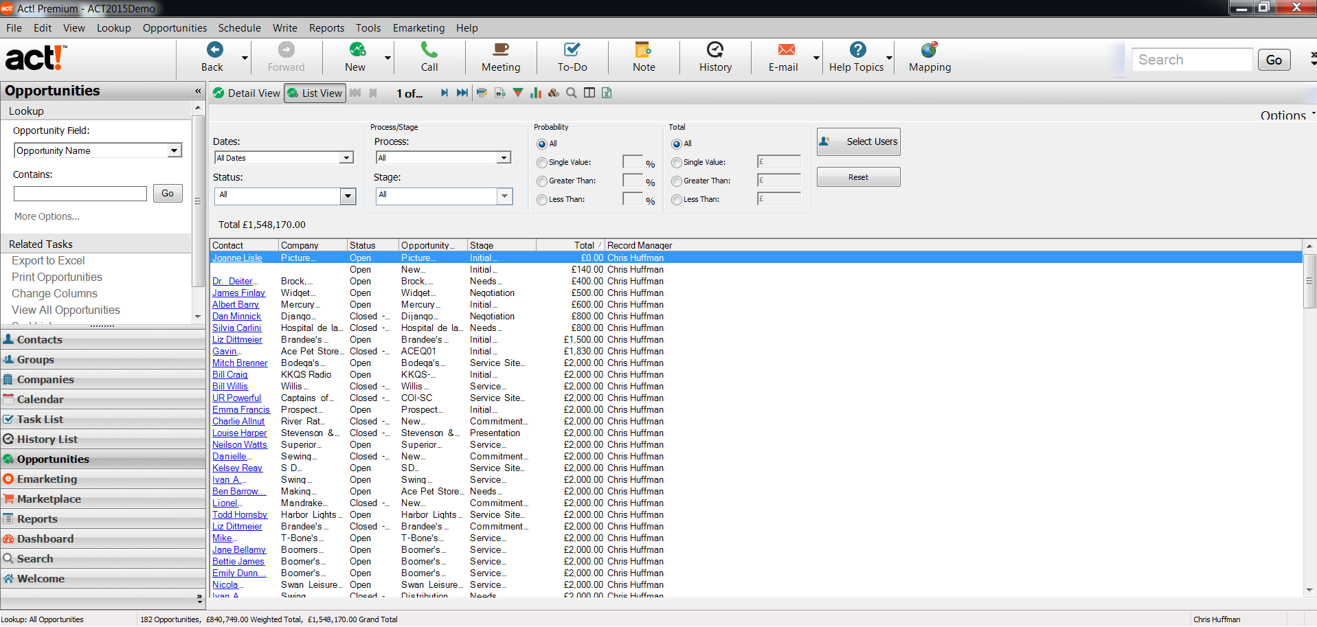Viewport: 1317px width, 627px height.
Task: Open the Opportunities menu
Action: [x=175, y=28]
